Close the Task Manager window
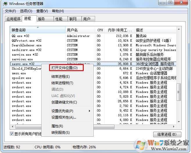 (181, 3)
